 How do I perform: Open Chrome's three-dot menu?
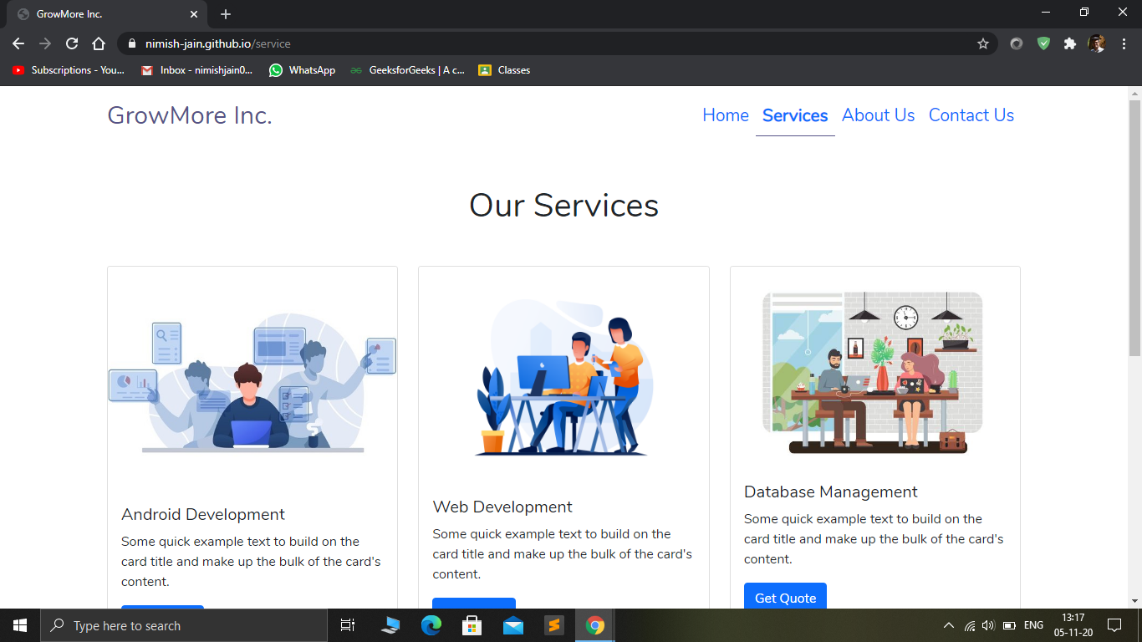click(1124, 43)
